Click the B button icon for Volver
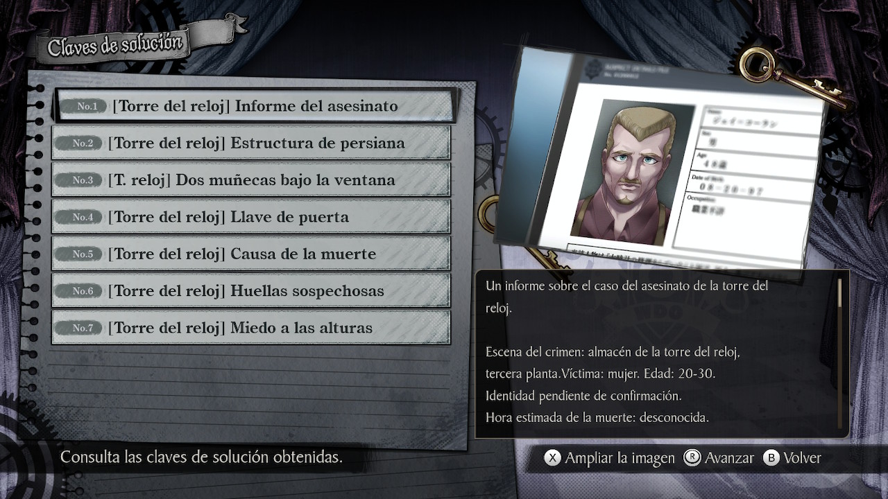Viewport: 888px width, 499px height. [x=771, y=458]
